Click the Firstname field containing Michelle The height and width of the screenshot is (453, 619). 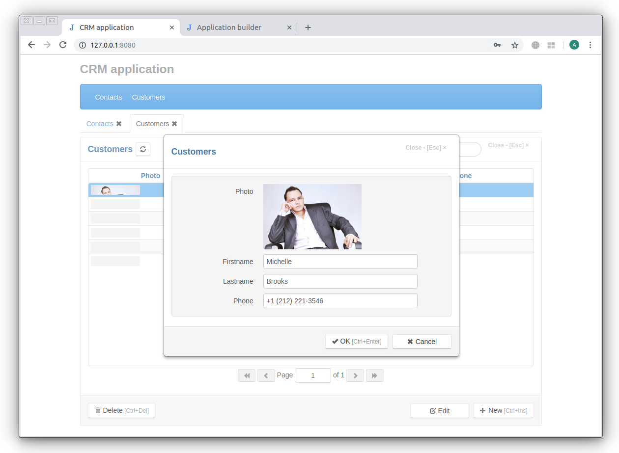point(340,262)
